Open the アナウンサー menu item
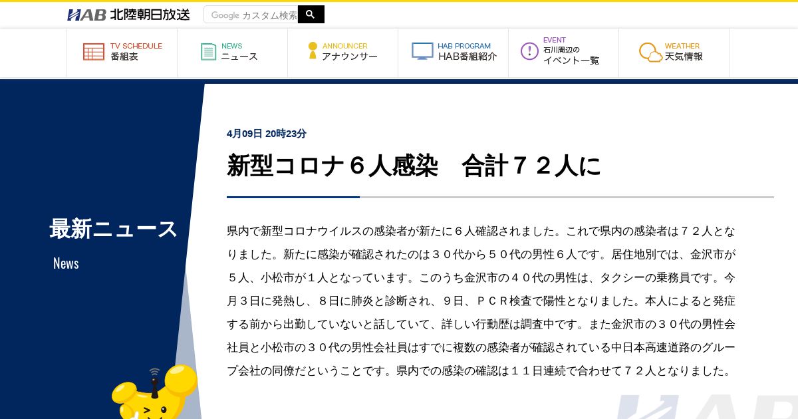This screenshot has width=798, height=419. coord(350,57)
